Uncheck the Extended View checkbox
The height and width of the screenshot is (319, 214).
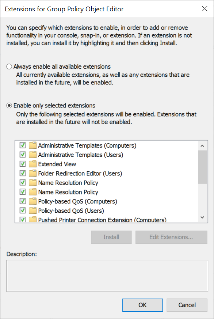[x=23, y=164]
